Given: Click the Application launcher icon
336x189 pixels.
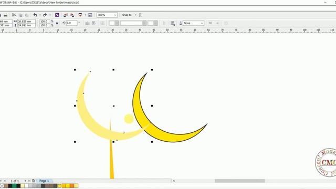Looking at the screenshot, I should coord(80,15).
